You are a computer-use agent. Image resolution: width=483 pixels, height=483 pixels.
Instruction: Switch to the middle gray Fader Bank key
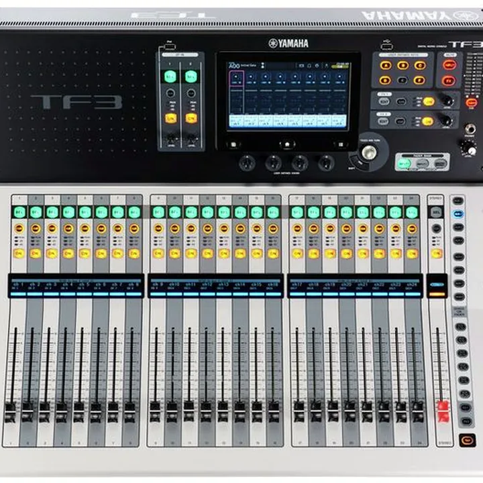pyautogui.click(x=423, y=164)
